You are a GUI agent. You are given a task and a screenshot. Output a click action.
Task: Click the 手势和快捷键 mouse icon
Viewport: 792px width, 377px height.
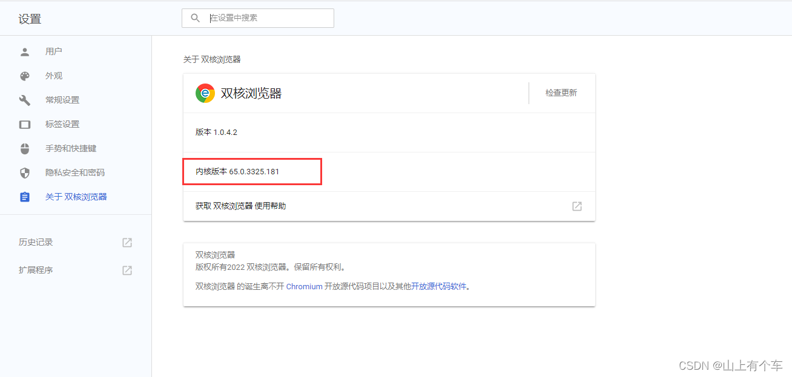tap(25, 148)
